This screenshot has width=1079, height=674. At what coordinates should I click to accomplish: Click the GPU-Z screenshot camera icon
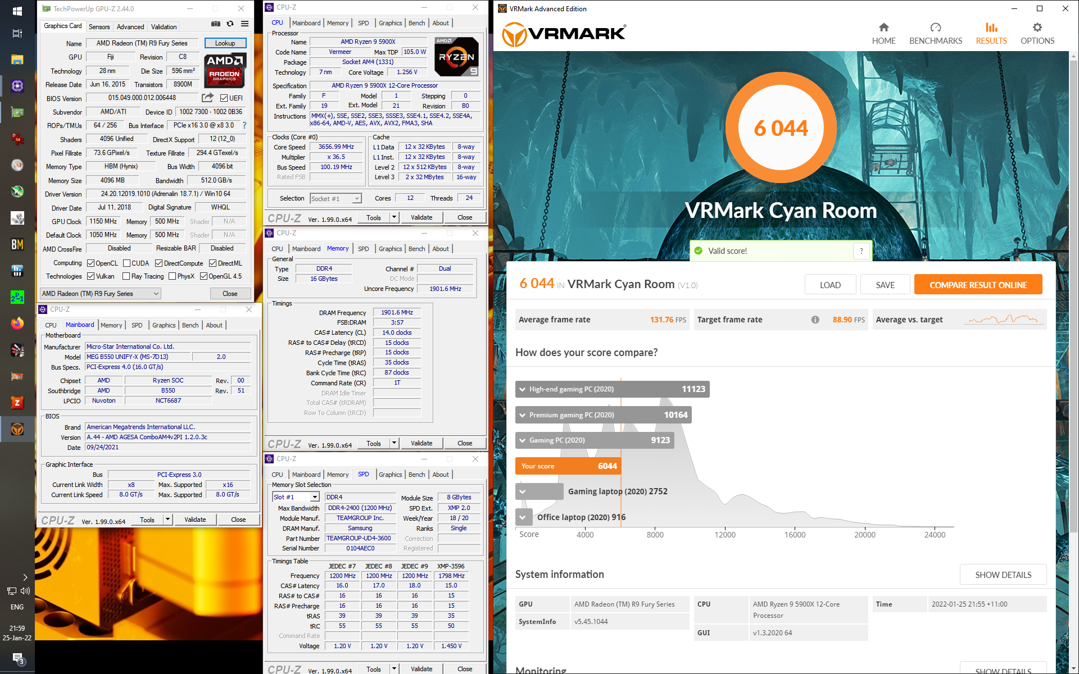[x=216, y=24]
